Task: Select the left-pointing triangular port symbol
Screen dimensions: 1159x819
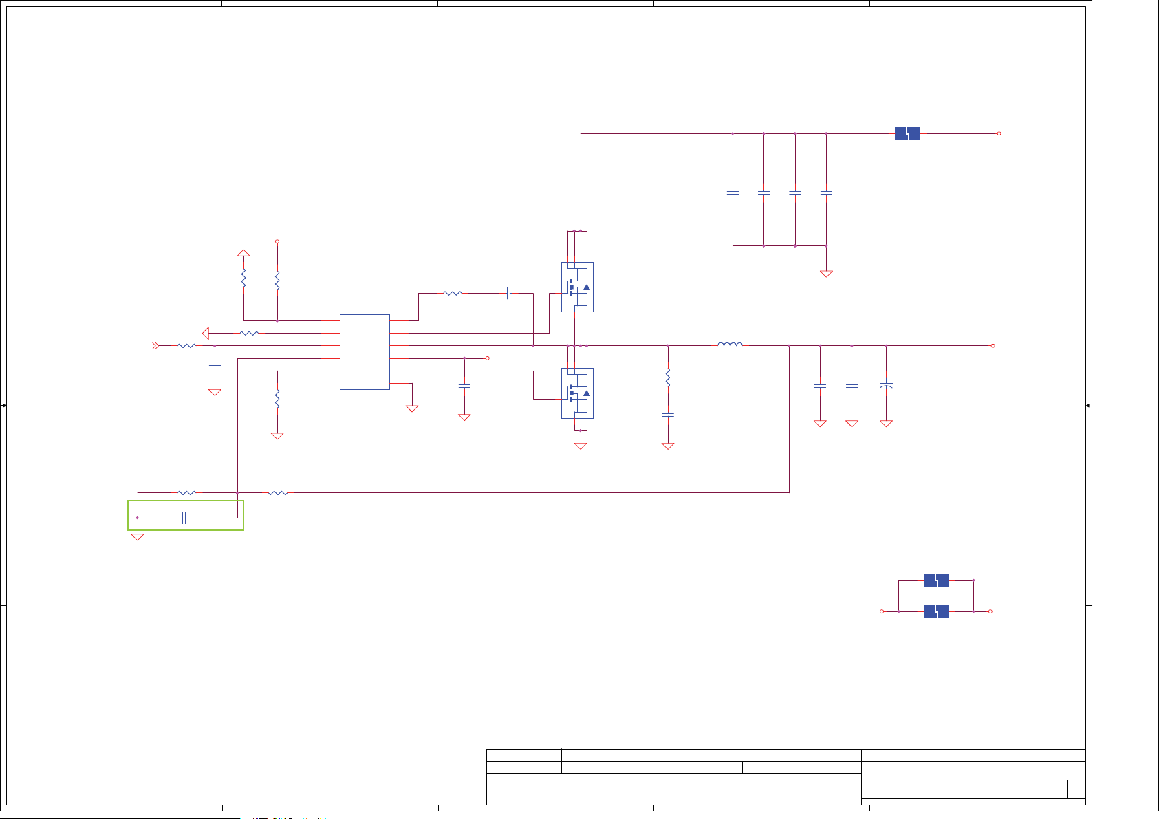Action: point(205,334)
